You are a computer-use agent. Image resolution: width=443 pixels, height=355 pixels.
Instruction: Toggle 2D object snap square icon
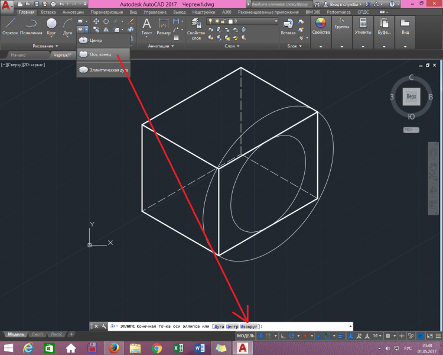(x=327, y=335)
